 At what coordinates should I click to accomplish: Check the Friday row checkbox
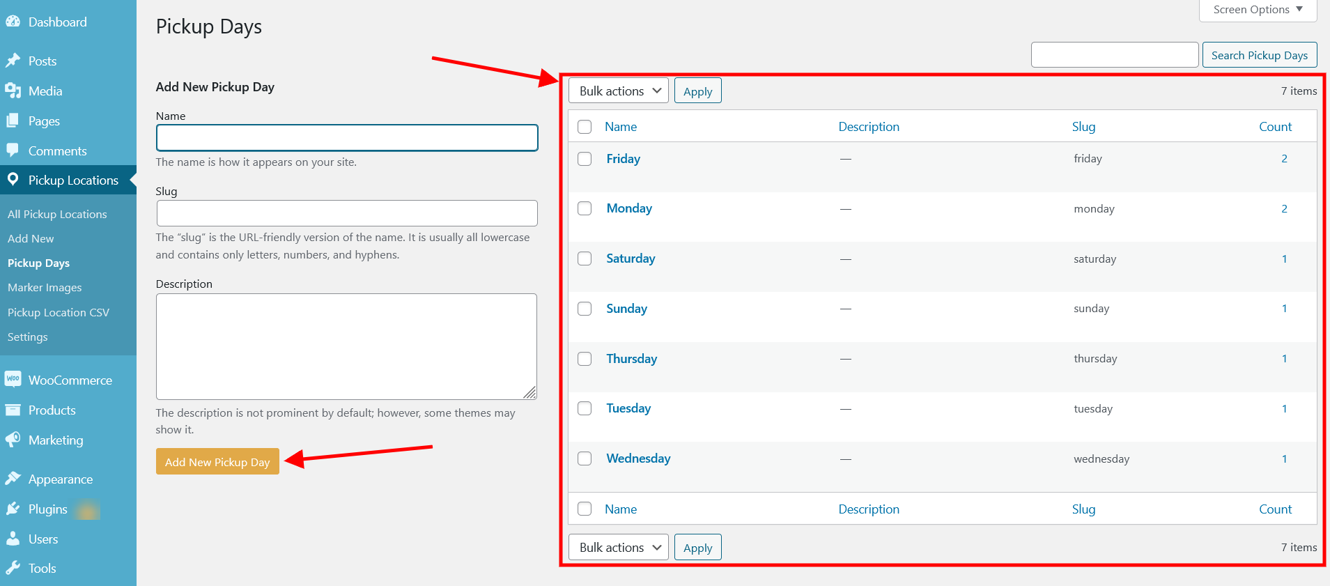click(x=585, y=159)
